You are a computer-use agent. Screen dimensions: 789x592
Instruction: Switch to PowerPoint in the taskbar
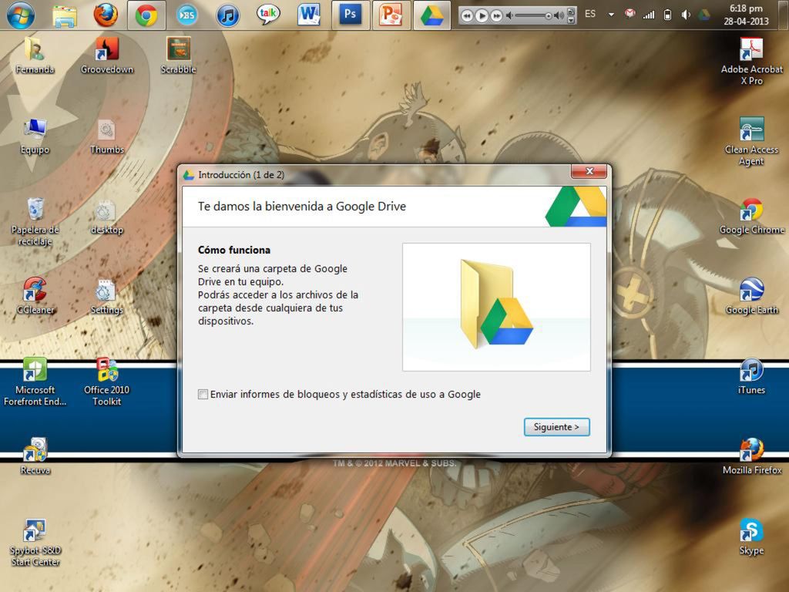pos(391,15)
